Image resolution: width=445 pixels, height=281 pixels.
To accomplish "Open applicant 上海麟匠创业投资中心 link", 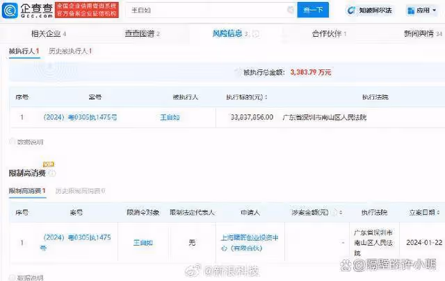I will pos(250,242).
